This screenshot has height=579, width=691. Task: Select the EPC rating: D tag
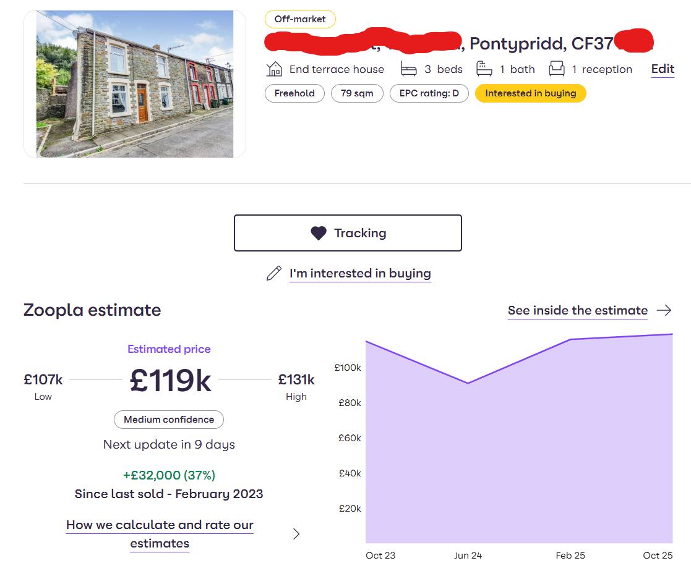click(x=429, y=93)
